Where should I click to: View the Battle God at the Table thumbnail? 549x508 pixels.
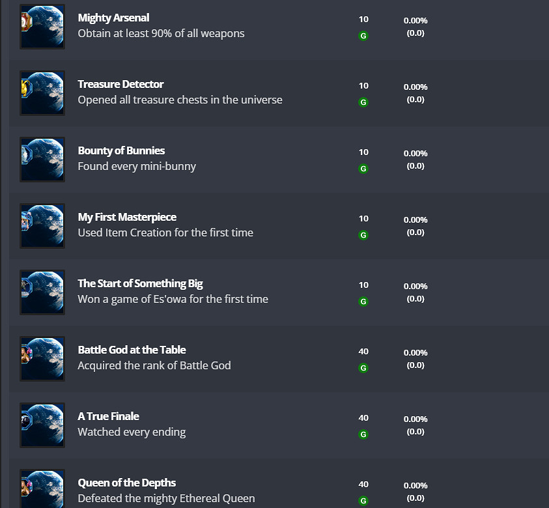(x=42, y=359)
